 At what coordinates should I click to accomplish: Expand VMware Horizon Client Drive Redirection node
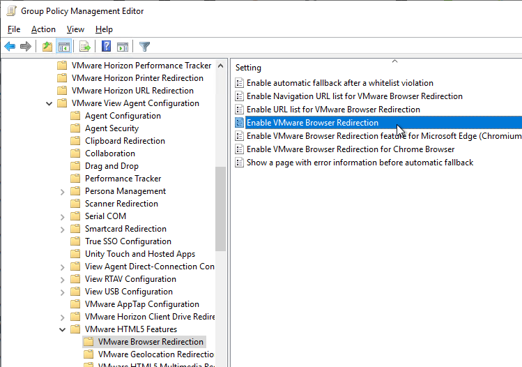pyautogui.click(x=62, y=317)
